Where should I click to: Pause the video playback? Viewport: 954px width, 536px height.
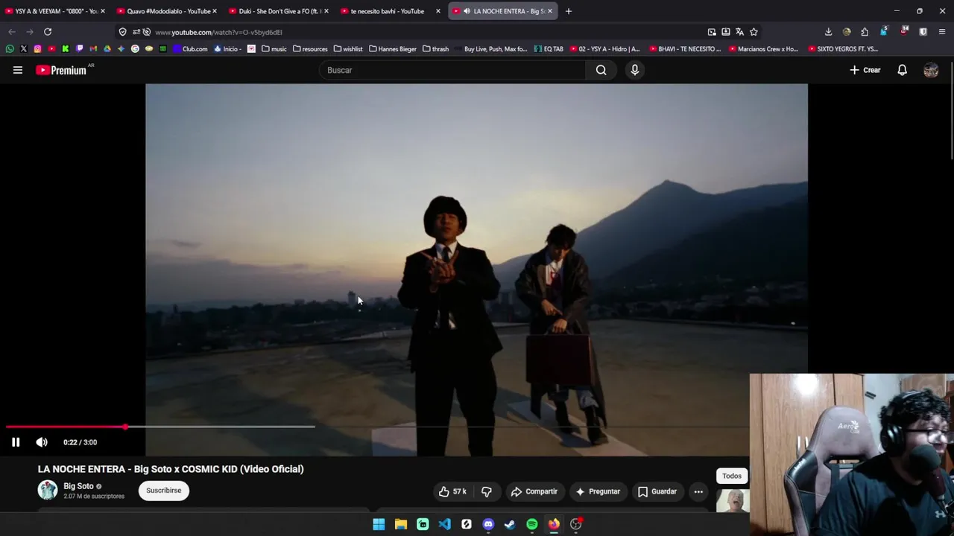[x=16, y=442]
